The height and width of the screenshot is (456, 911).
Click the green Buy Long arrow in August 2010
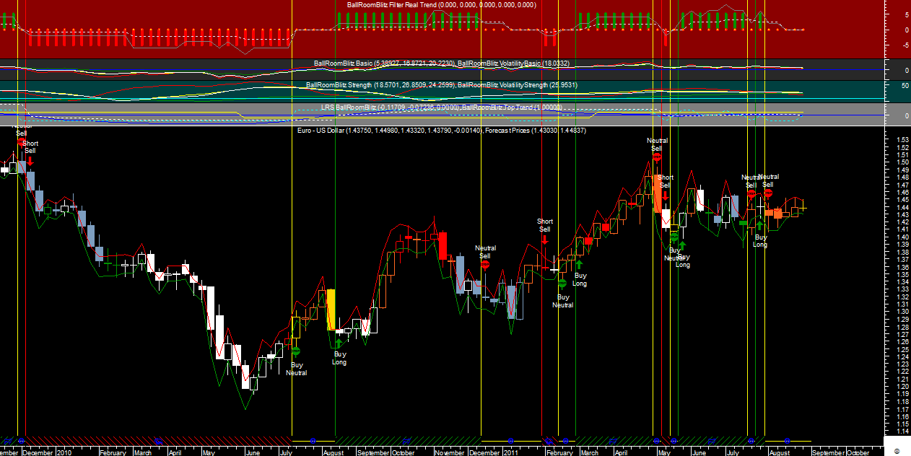coord(339,343)
